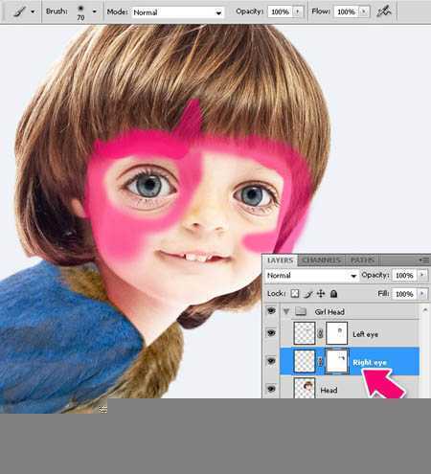Select the Right eye layer mask thumbnail
The width and height of the screenshot is (431, 474).
(x=336, y=361)
